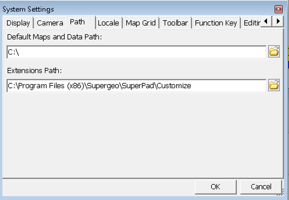The width and height of the screenshot is (289, 200).
Task: Click the Cancel button
Action: [x=261, y=187]
